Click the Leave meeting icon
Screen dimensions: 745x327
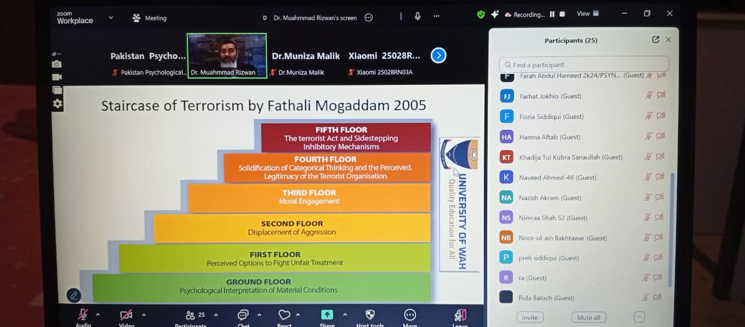coord(460,315)
